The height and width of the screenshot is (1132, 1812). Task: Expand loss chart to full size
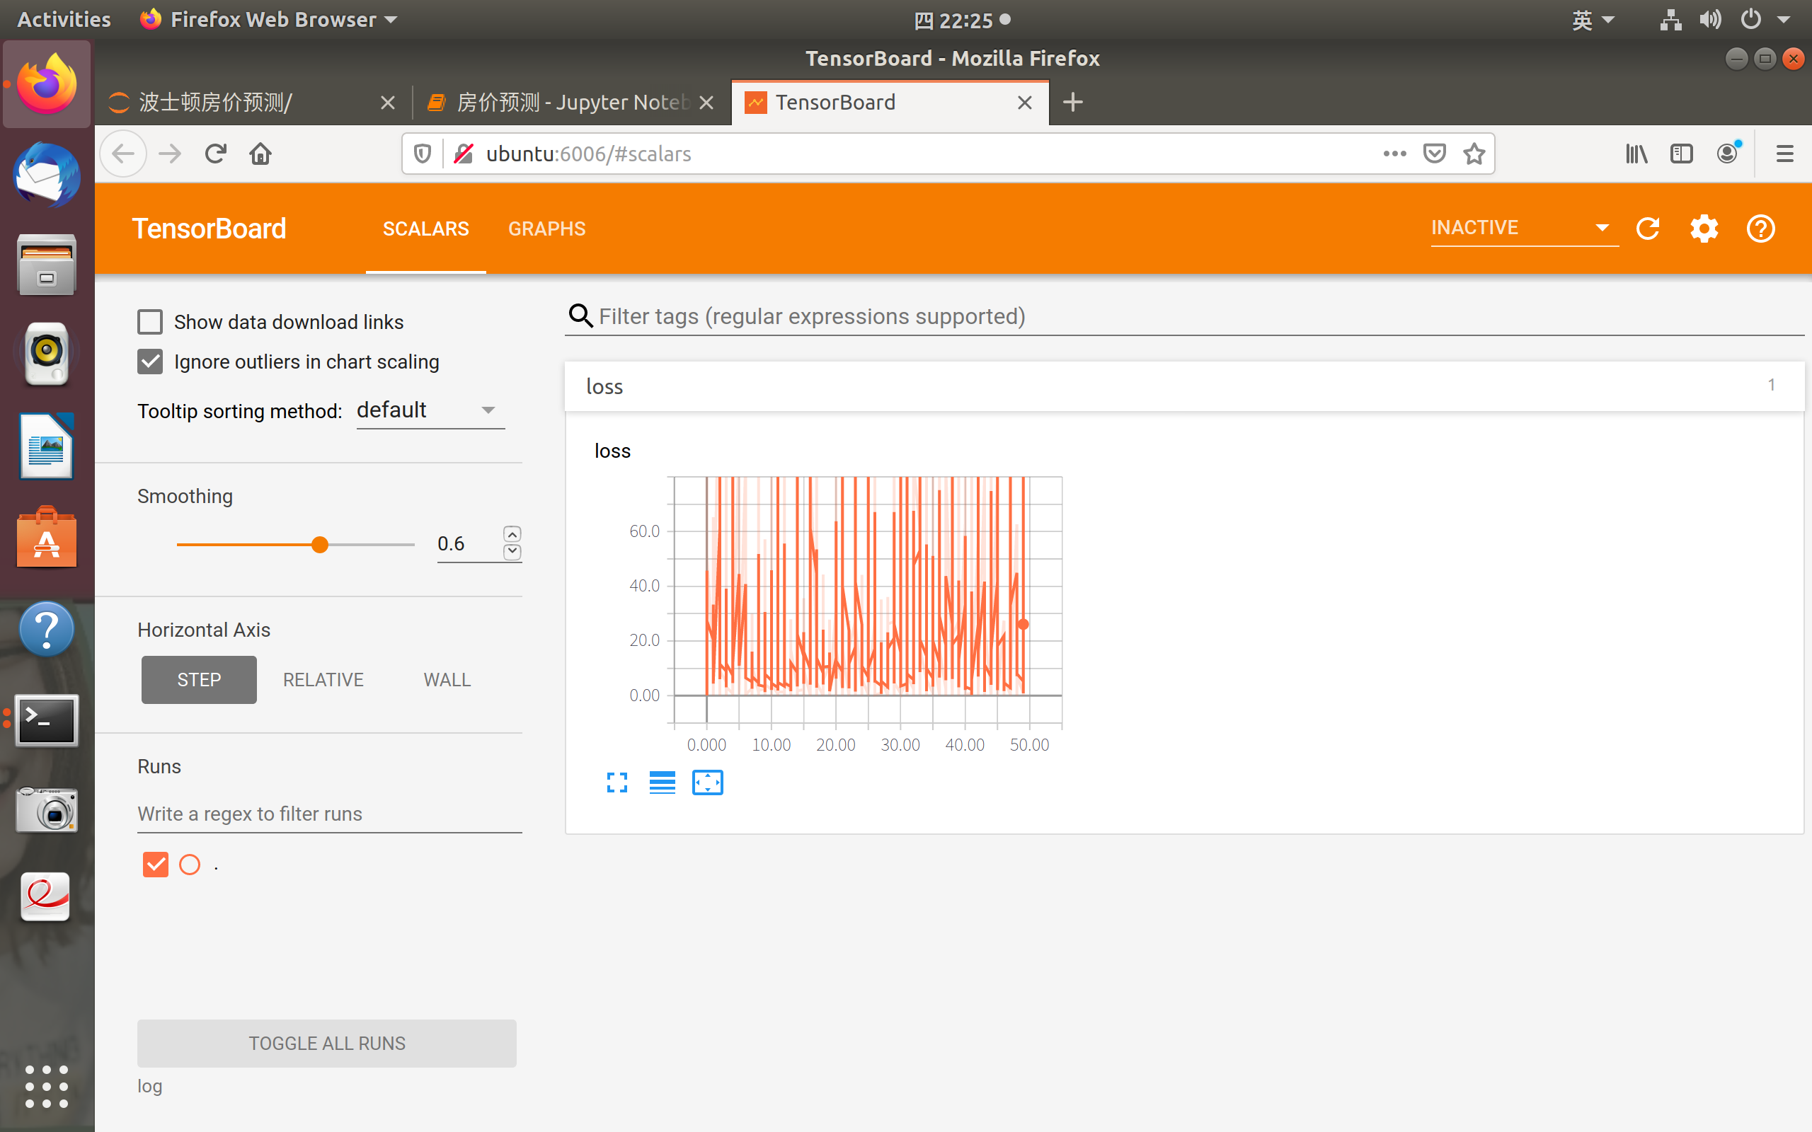coord(617,782)
